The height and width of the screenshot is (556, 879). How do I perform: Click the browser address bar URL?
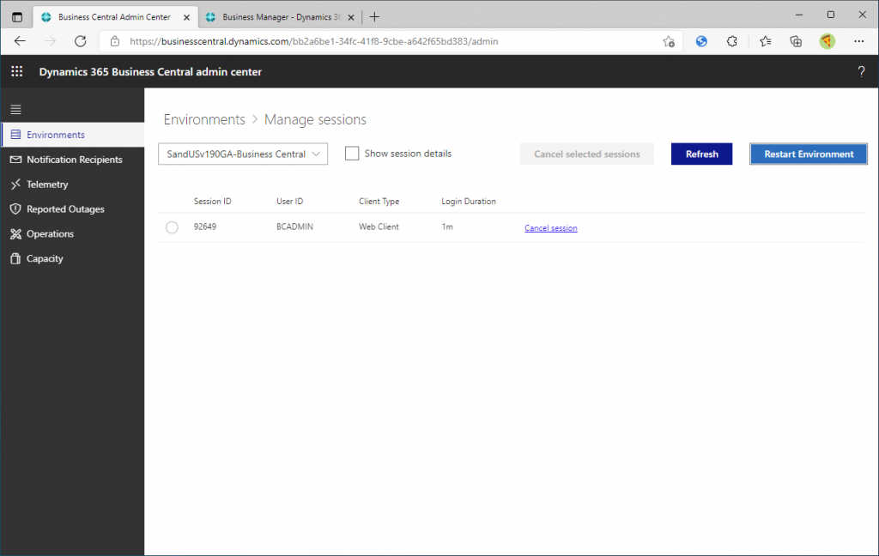pyautogui.click(x=313, y=41)
